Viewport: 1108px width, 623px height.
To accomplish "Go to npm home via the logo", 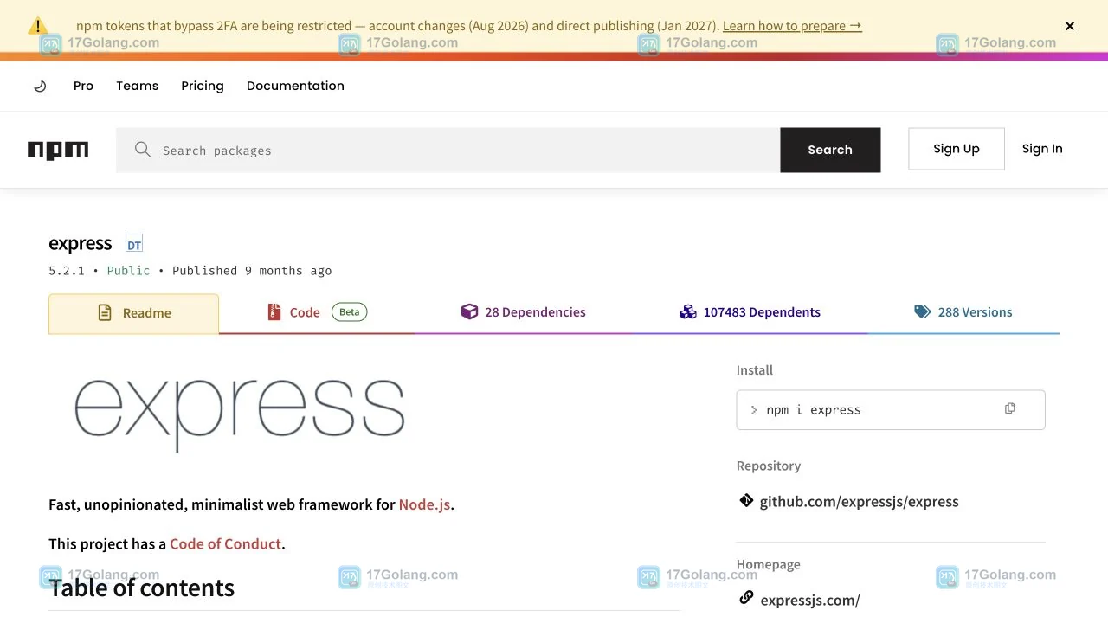I will click(58, 150).
